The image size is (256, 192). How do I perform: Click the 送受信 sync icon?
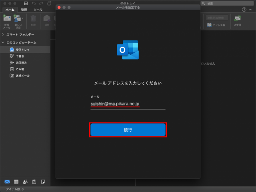click(x=238, y=20)
